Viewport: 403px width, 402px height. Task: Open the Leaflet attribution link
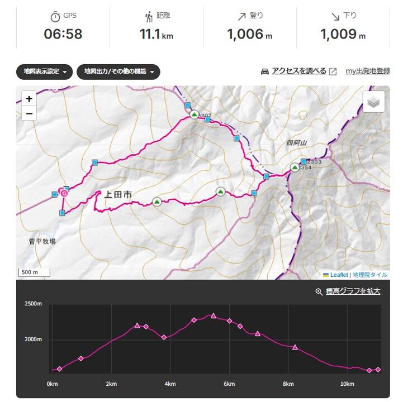pos(339,275)
